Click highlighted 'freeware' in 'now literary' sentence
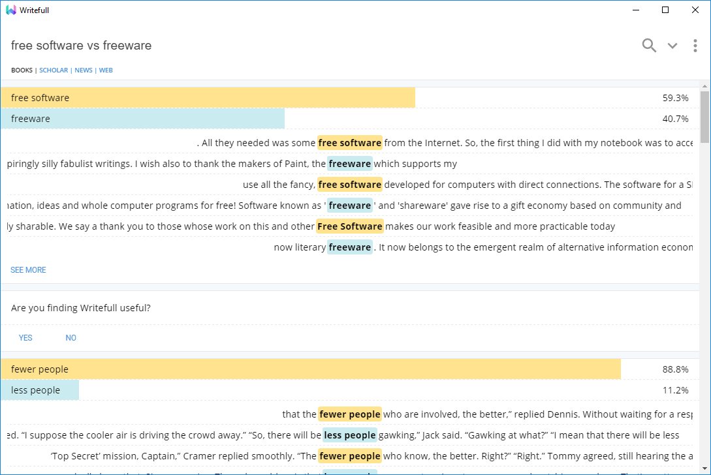Screen dimensions: 711x475 (349, 247)
